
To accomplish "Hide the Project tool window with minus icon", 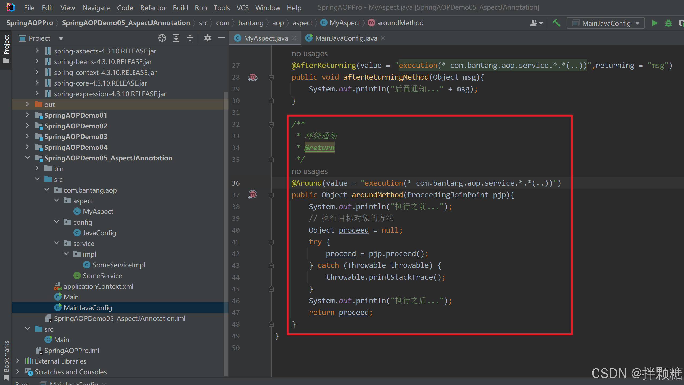I will point(221,38).
